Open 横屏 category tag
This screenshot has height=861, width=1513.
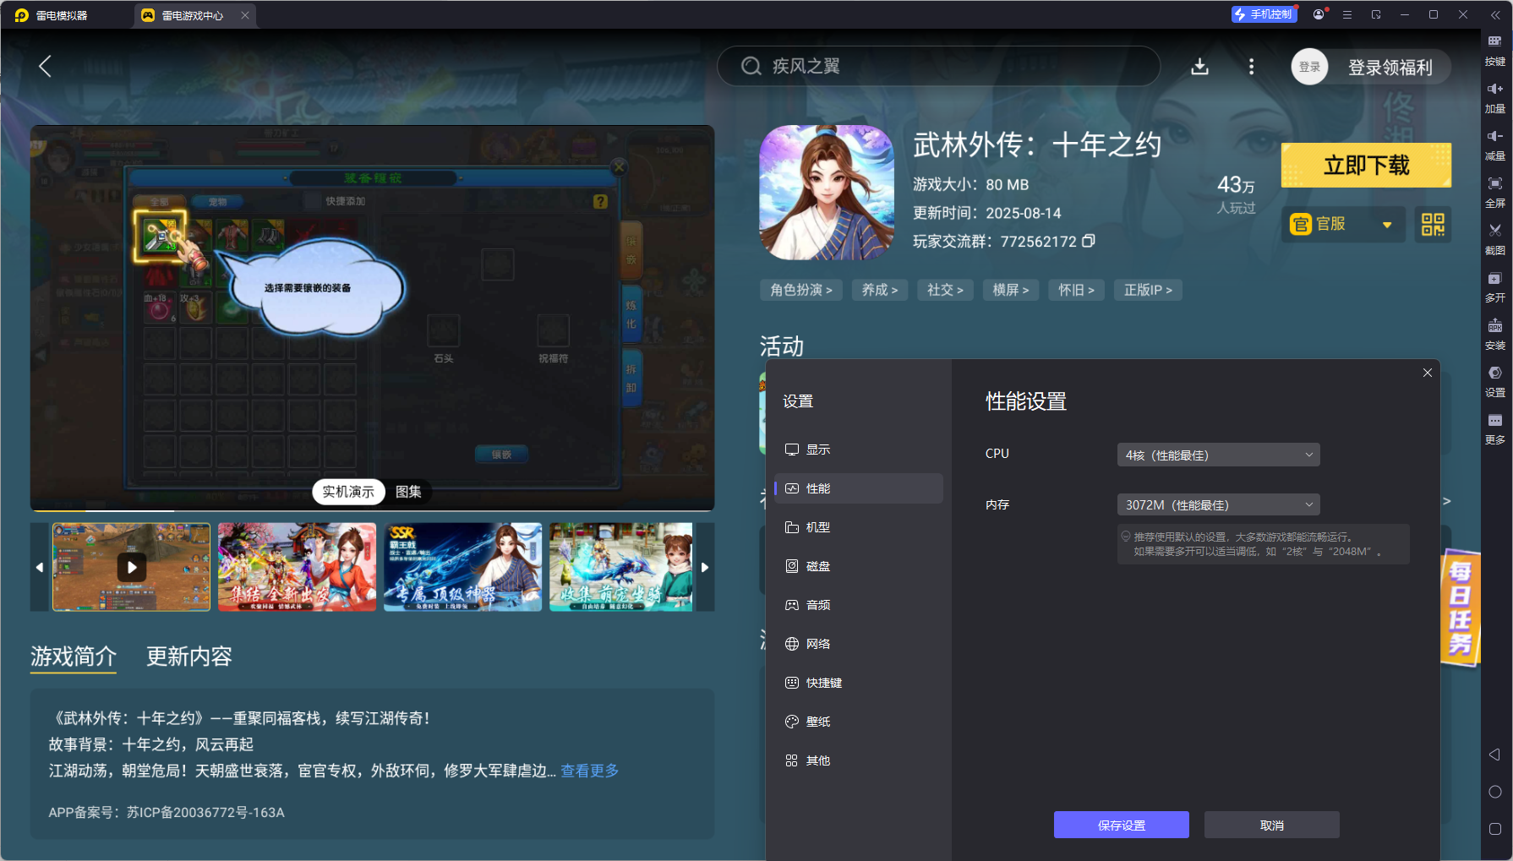(x=1011, y=290)
